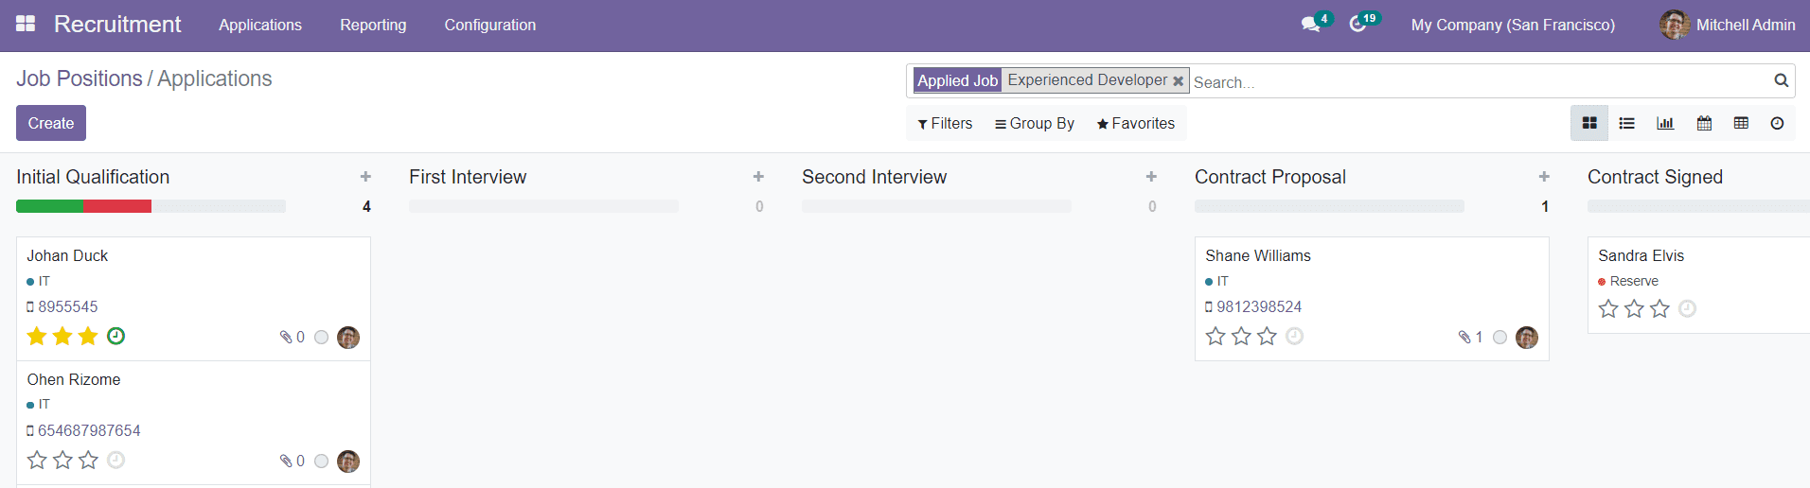Go to Job Positions breadcrumb
The height and width of the screenshot is (488, 1810).
click(x=80, y=78)
